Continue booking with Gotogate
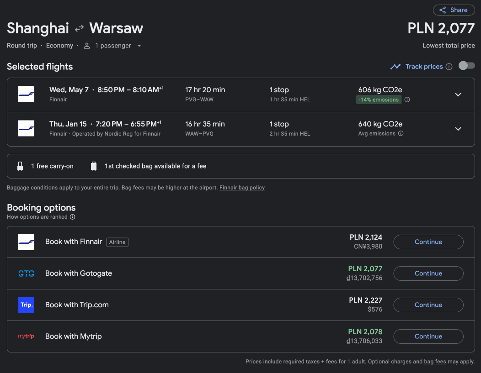Viewport: 481px width, 373px height. [x=428, y=273]
